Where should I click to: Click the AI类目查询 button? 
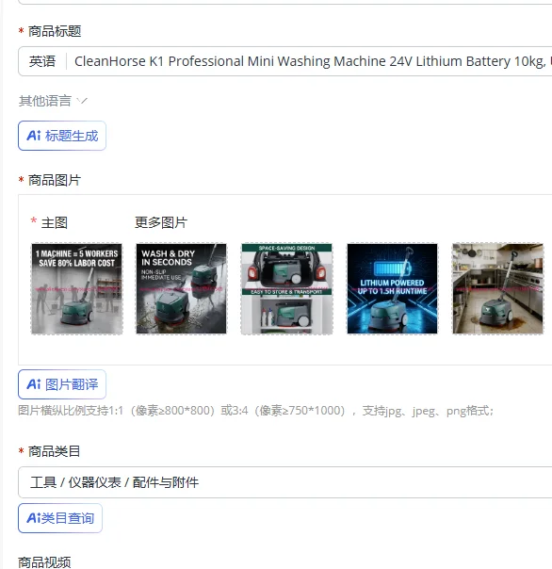click(60, 518)
